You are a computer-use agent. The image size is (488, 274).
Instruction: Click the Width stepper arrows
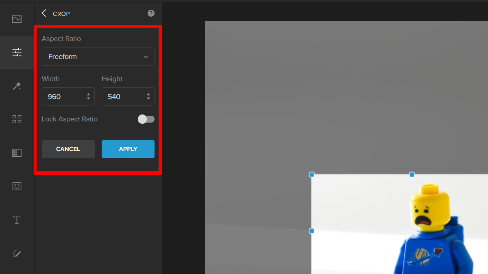(89, 97)
